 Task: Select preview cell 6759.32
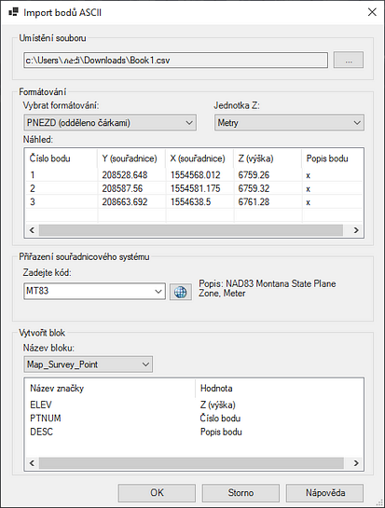click(x=254, y=188)
